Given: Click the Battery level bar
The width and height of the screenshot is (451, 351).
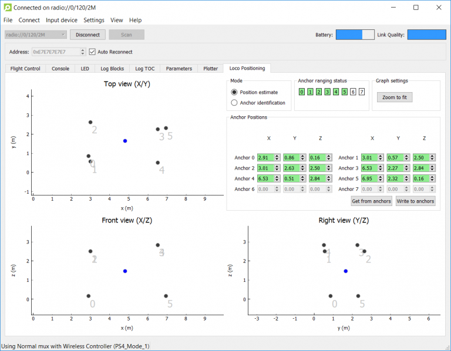Looking at the screenshot, I should (x=355, y=35).
